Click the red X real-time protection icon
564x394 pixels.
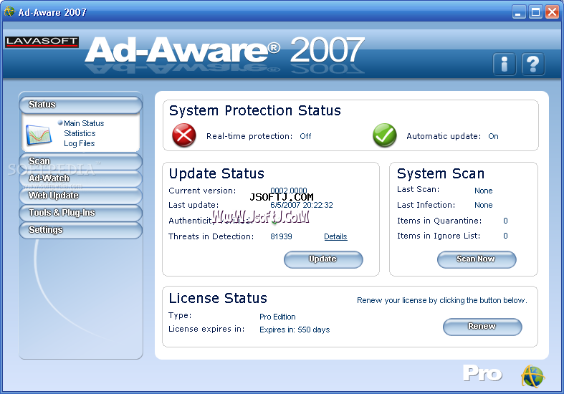click(x=183, y=135)
